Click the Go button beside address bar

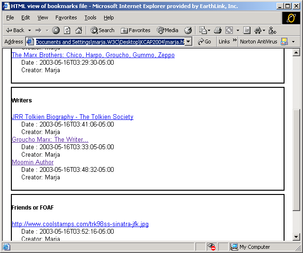[205, 42]
